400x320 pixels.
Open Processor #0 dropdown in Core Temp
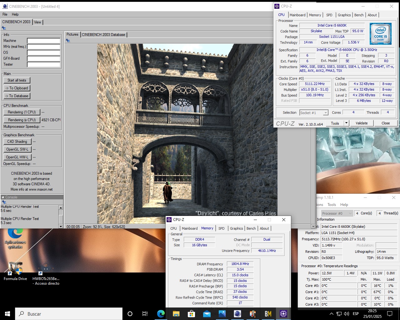337,213
